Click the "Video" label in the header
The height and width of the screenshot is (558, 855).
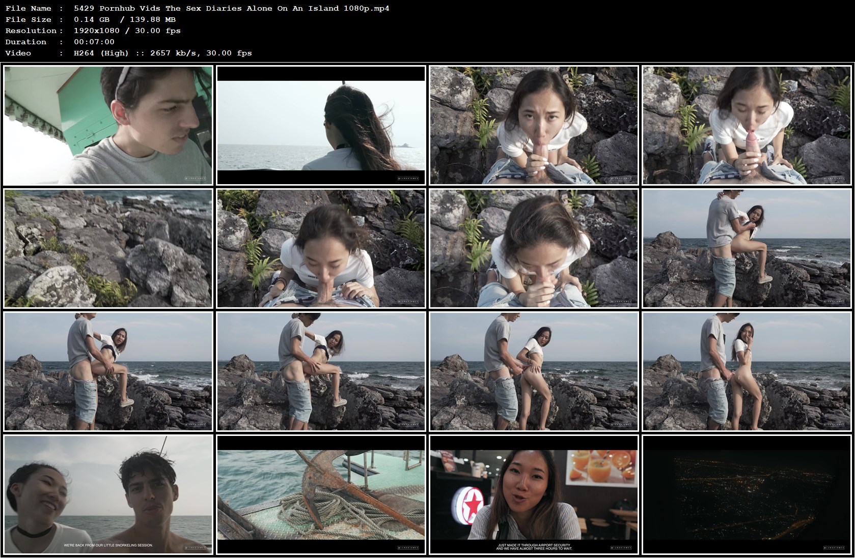18,53
